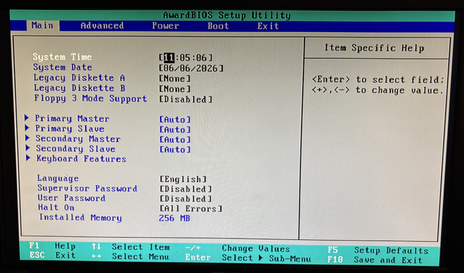
Task: Click the Halt On label
Action: click(x=56, y=208)
